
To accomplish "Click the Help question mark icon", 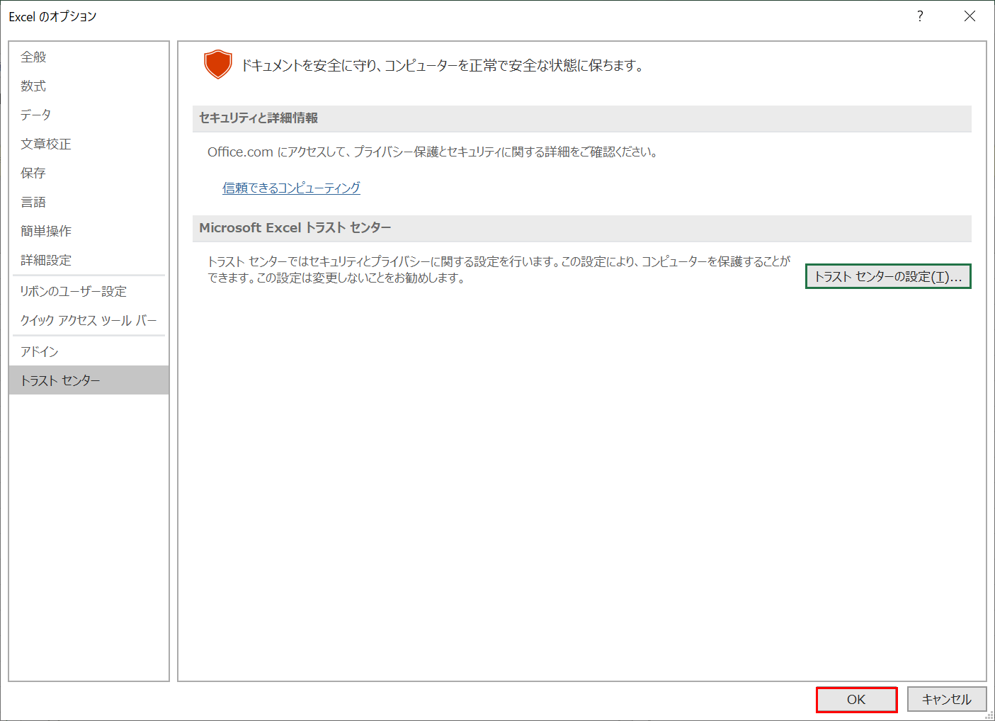I will [x=919, y=16].
